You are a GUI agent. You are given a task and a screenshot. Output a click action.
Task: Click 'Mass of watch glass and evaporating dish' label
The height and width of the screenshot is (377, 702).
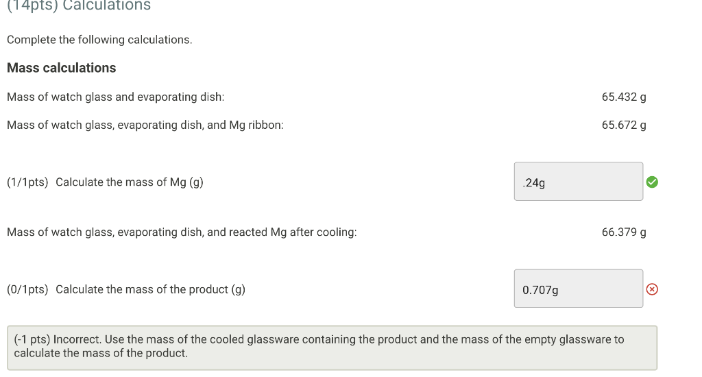point(115,97)
